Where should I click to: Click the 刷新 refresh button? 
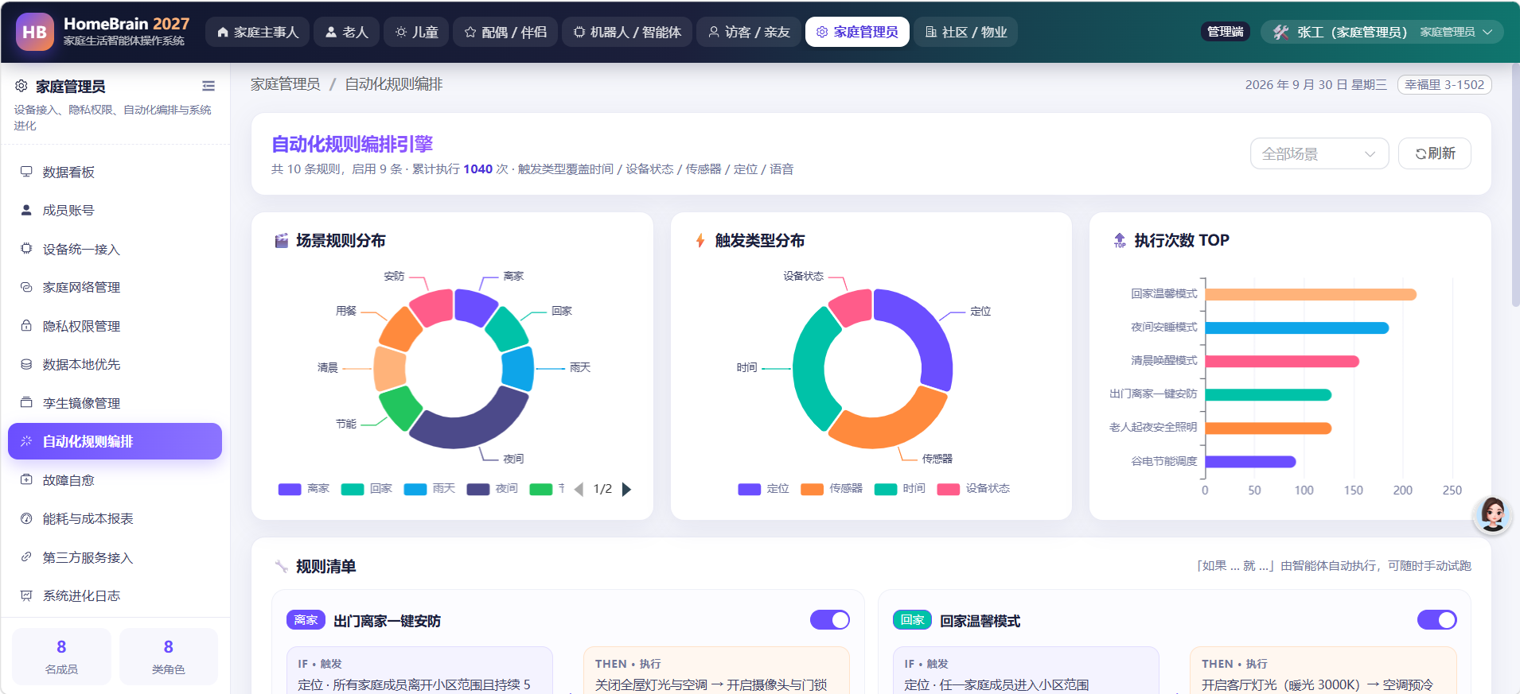1435,153
